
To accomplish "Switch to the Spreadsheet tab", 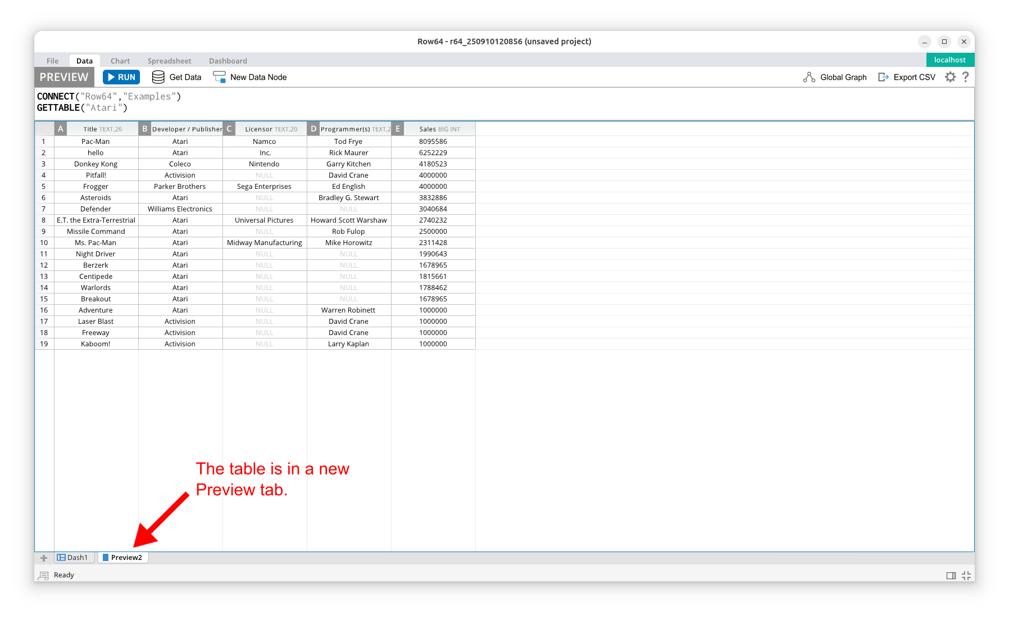I will point(169,61).
